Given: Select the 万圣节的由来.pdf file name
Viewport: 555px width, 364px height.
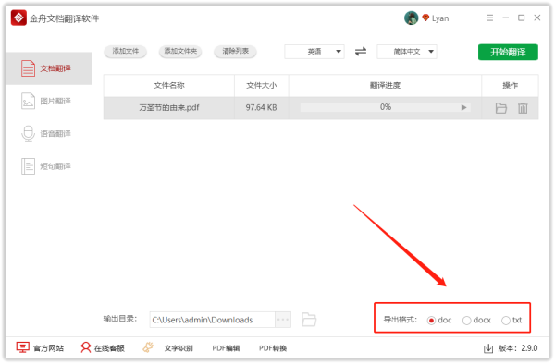Looking at the screenshot, I should coord(169,107).
